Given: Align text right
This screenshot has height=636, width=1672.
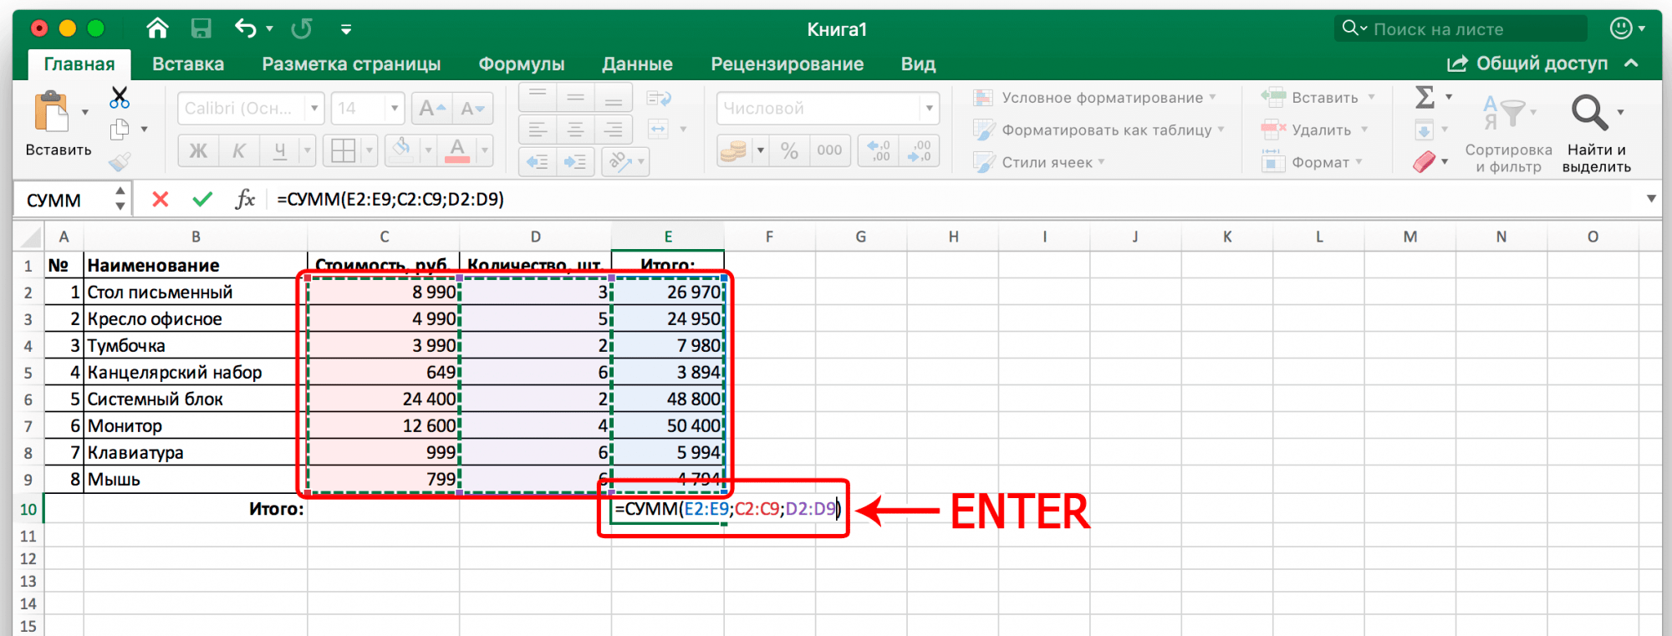Looking at the screenshot, I should [614, 130].
